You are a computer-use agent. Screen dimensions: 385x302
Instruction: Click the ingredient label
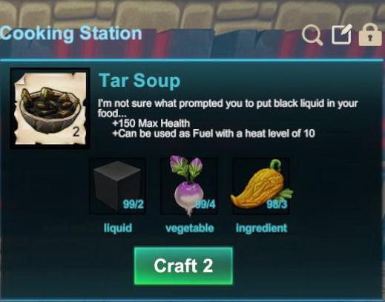[261, 228]
